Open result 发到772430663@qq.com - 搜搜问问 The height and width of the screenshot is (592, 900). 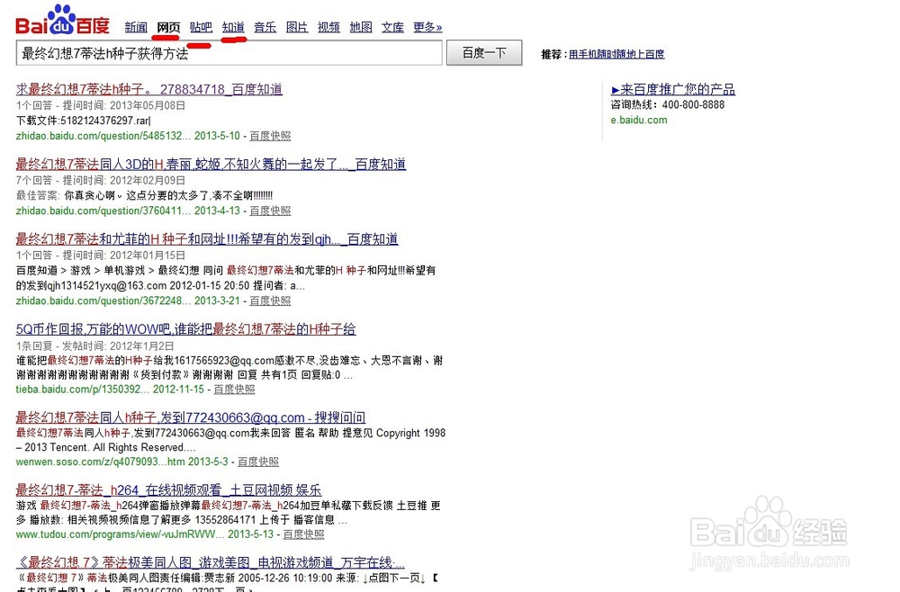tap(191, 417)
